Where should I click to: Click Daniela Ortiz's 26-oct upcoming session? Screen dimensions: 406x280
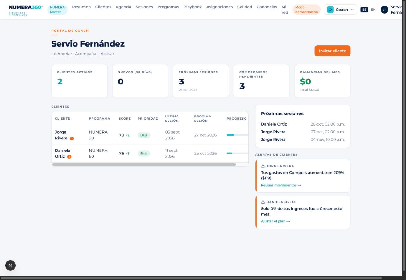303,124
